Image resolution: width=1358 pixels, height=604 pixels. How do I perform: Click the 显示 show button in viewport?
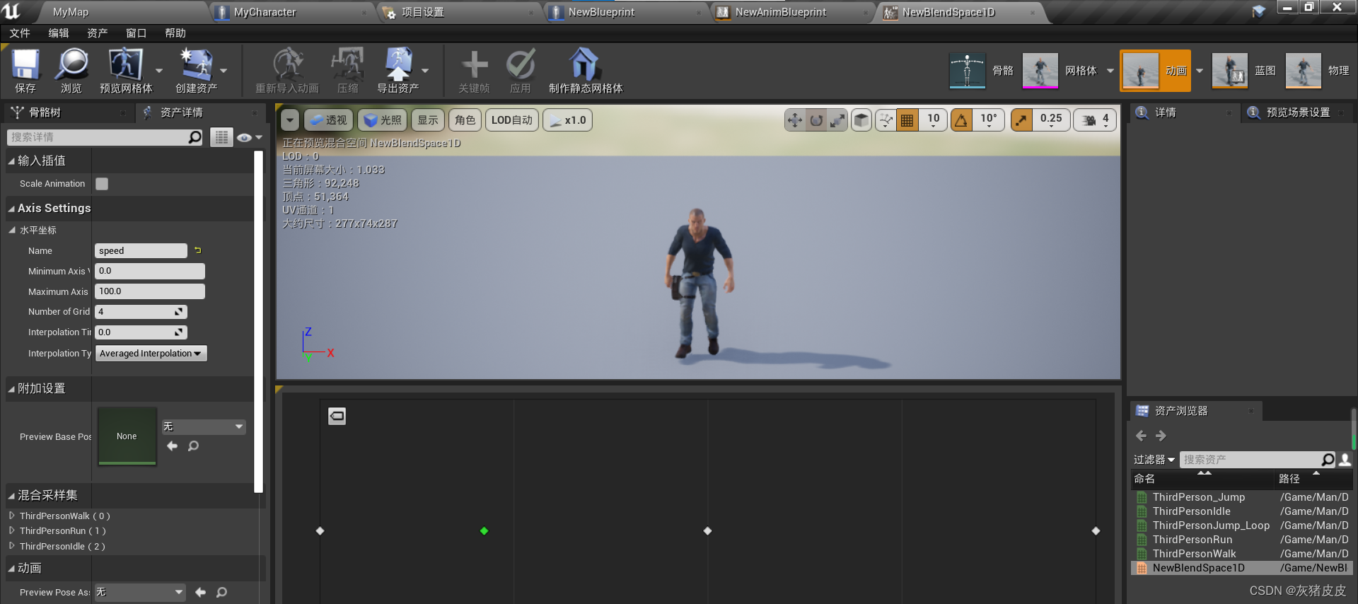[428, 120]
